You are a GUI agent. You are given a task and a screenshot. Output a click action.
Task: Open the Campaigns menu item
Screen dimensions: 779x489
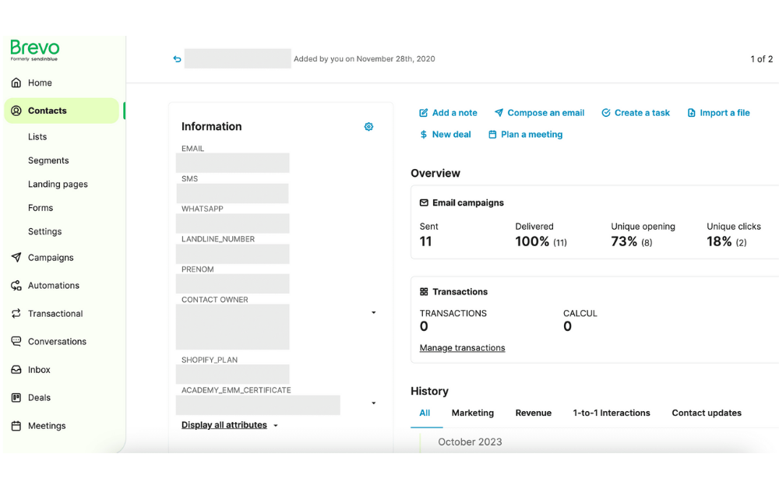pyautogui.click(x=51, y=258)
